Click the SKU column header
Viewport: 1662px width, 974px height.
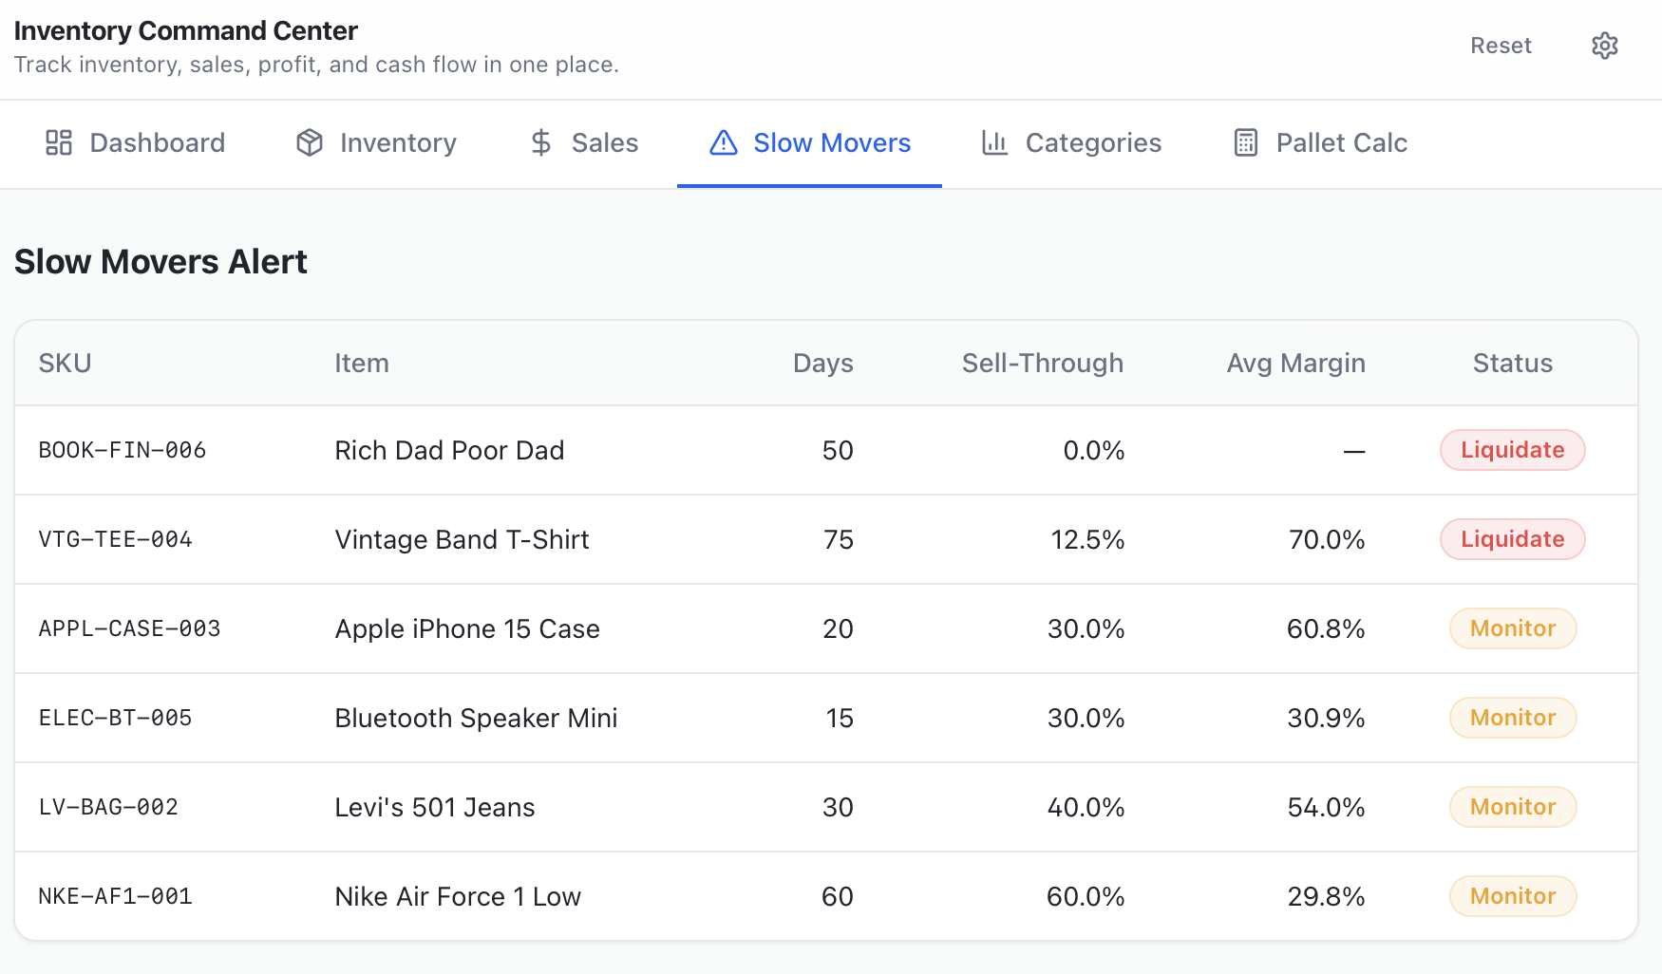(65, 363)
